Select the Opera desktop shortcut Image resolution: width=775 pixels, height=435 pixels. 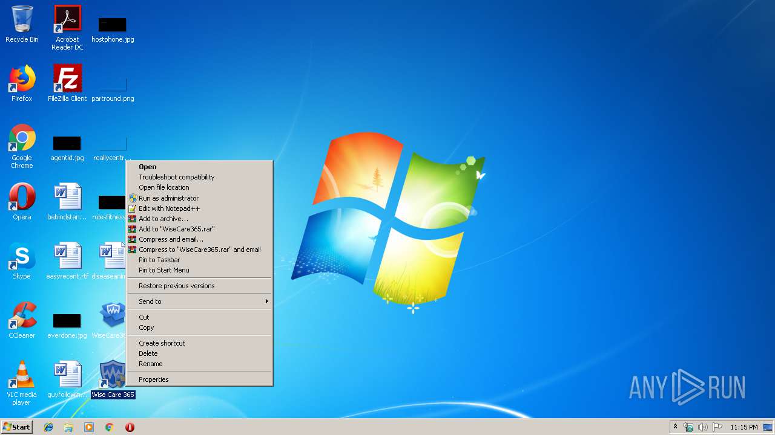coord(22,202)
